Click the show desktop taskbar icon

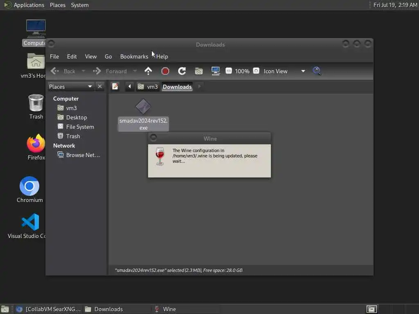(x=5, y=309)
